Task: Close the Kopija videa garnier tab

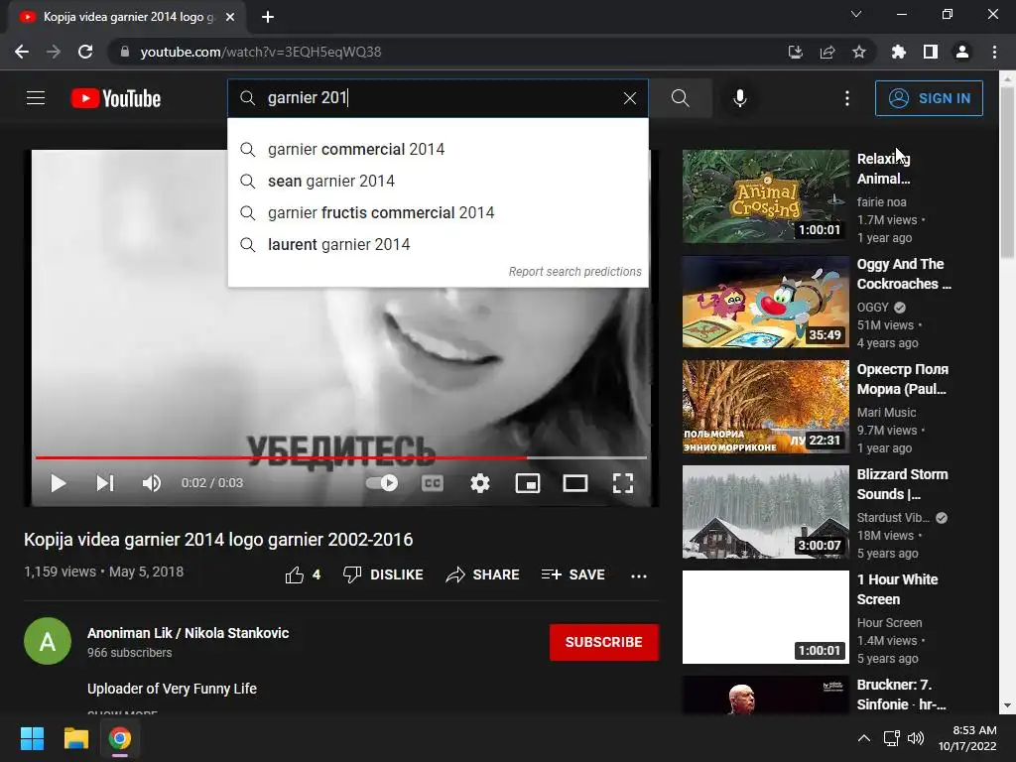Action: pos(230,17)
